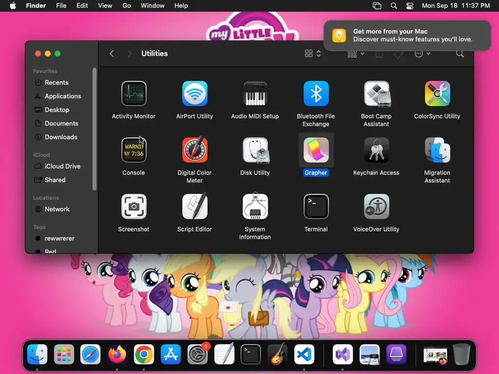
Task: Open GarageBand from the Dock
Action: click(277, 354)
